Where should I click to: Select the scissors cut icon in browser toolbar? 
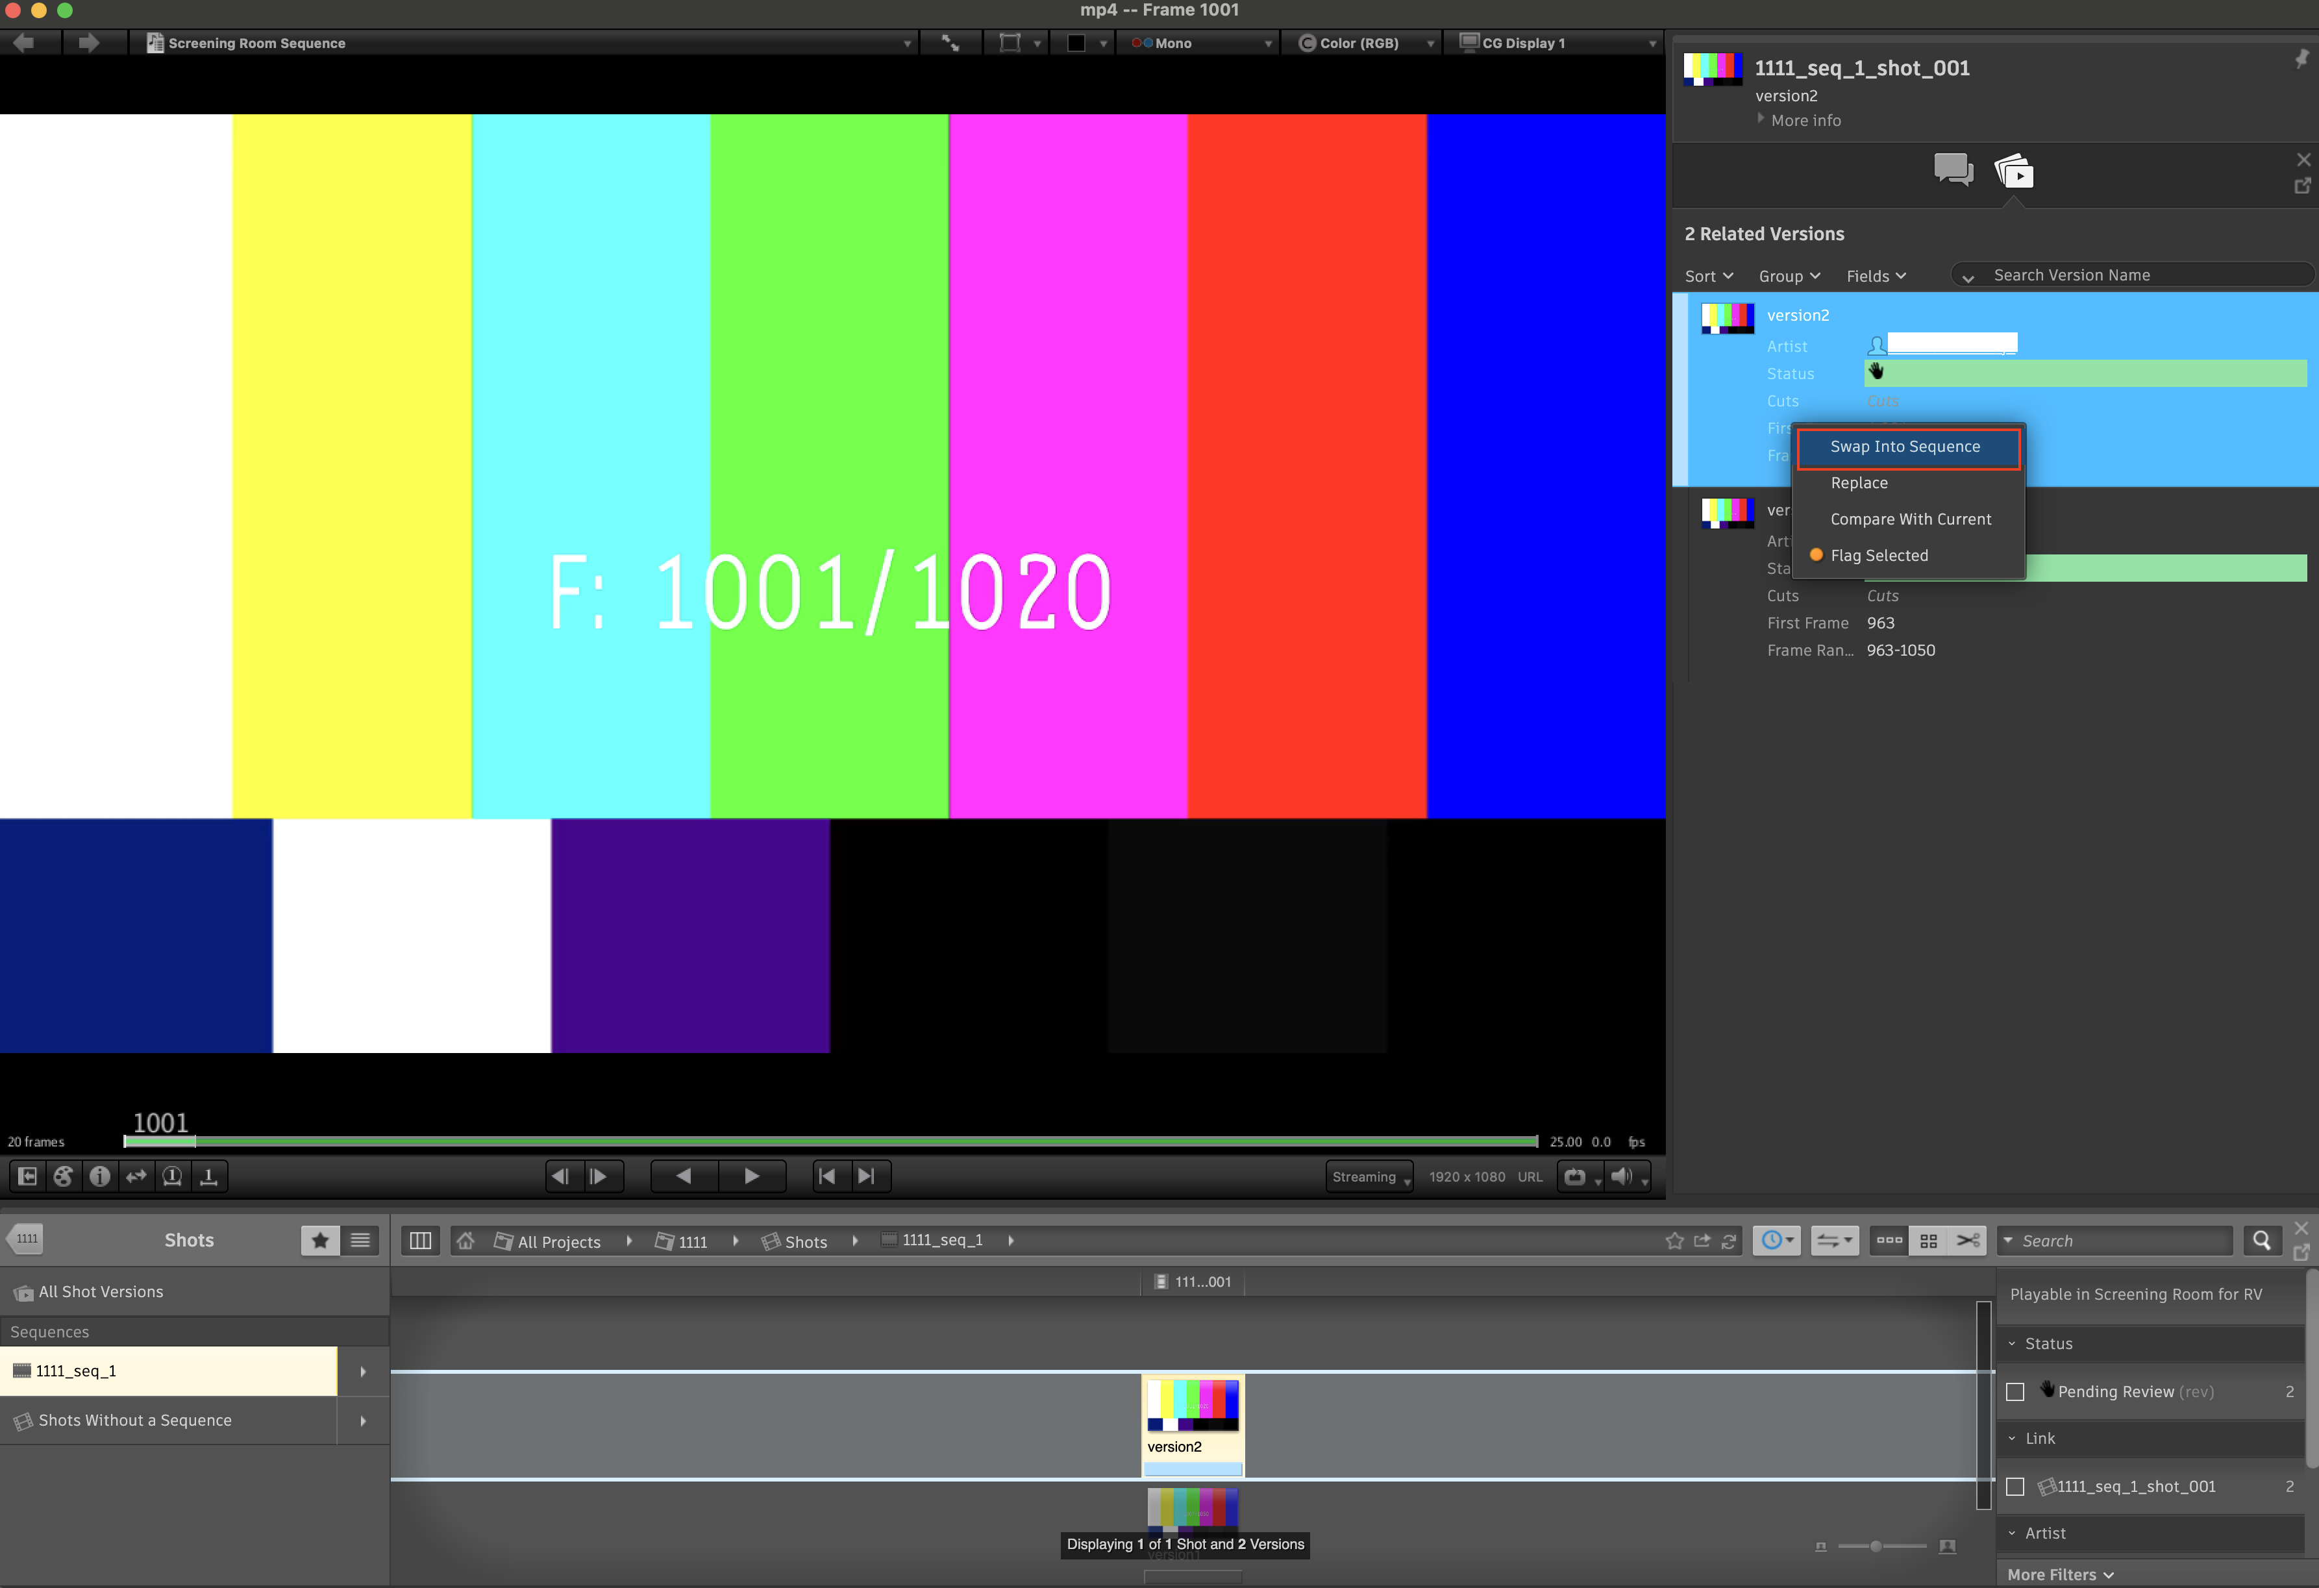coord(1968,1241)
